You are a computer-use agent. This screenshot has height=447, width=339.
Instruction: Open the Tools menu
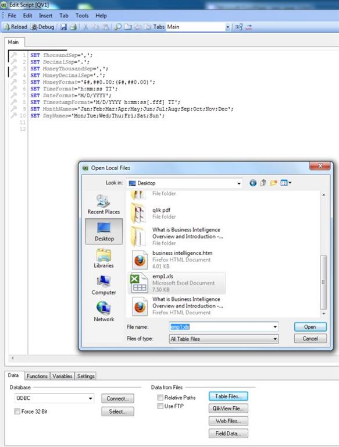click(82, 16)
